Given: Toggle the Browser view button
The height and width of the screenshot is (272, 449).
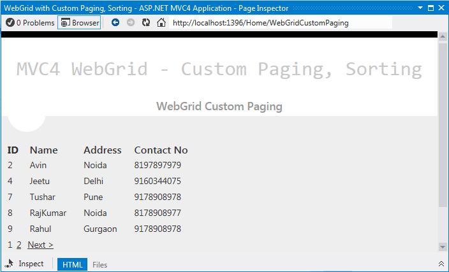Looking at the screenshot, I should tap(80, 23).
